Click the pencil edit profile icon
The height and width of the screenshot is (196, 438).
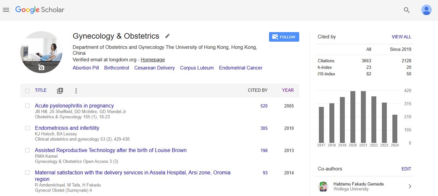(x=167, y=36)
